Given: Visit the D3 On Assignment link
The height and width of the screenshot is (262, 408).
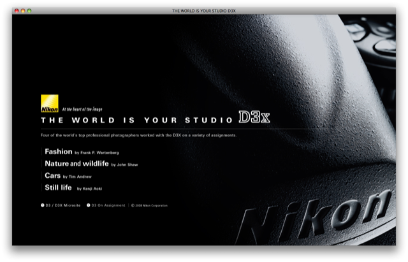Looking at the screenshot, I should (x=108, y=205).
